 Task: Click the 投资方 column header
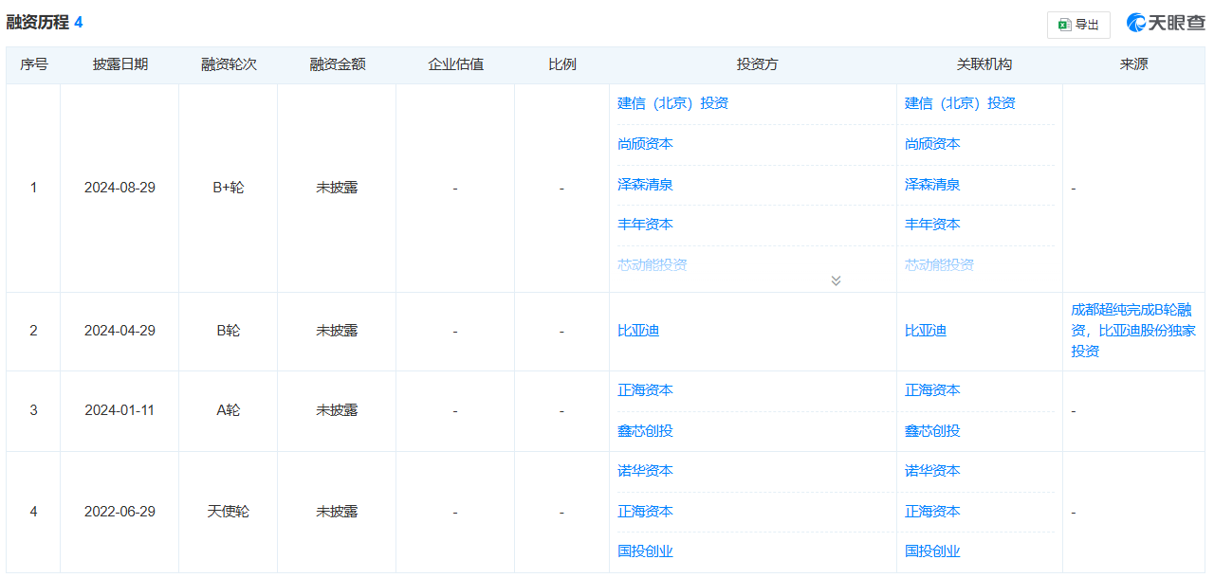click(758, 64)
